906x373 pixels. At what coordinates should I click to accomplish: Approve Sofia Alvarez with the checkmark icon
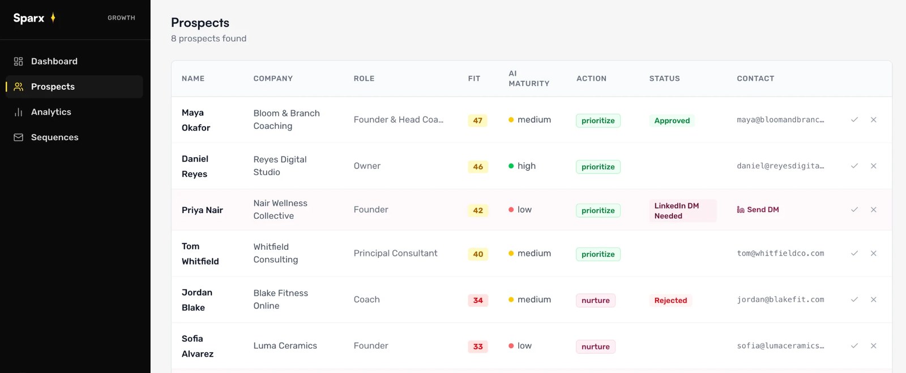click(854, 346)
